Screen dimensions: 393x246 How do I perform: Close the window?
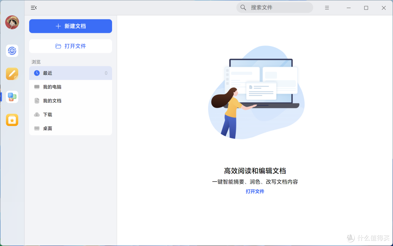(384, 8)
